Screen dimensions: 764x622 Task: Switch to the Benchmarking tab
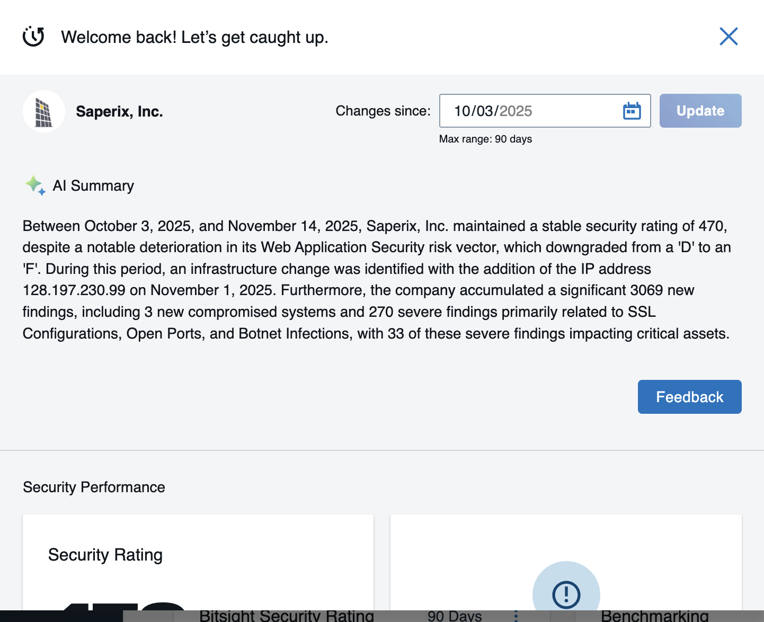[x=654, y=616]
